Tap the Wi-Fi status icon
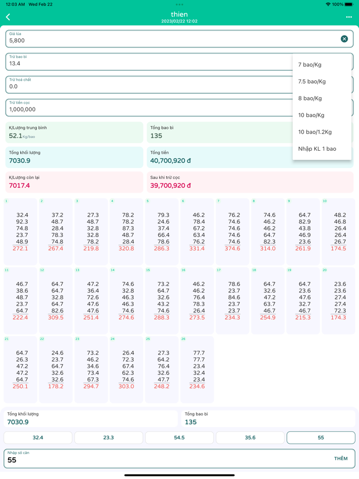This screenshot has height=479, width=359. tap(328, 4)
